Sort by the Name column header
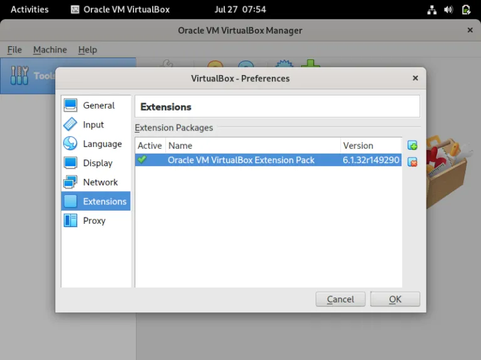Viewport: 481px width, 360px height. pos(253,146)
